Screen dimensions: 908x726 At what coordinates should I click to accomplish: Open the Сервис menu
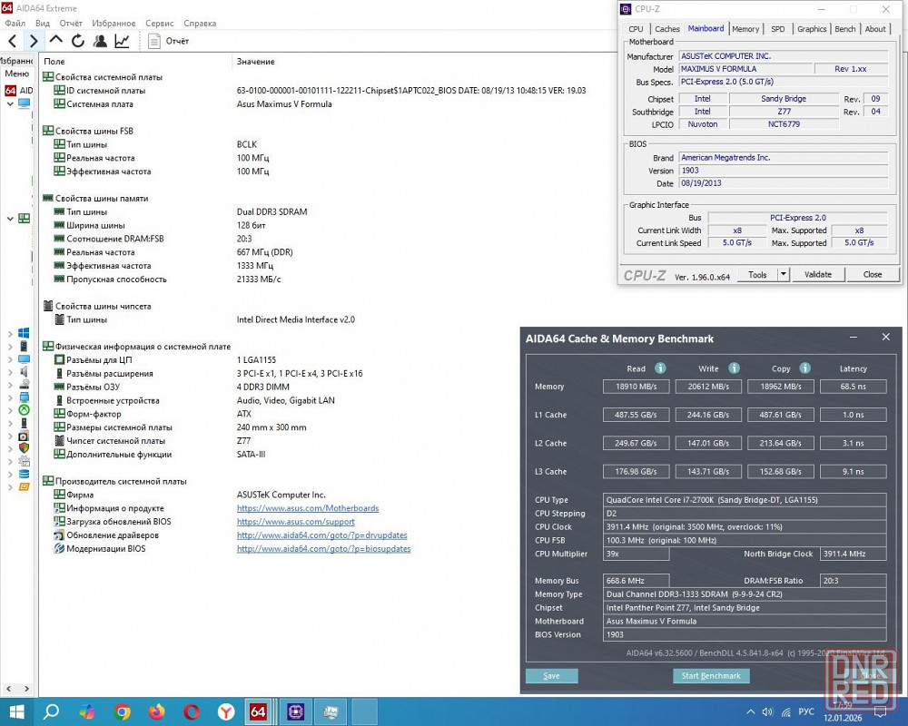pyautogui.click(x=159, y=23)
